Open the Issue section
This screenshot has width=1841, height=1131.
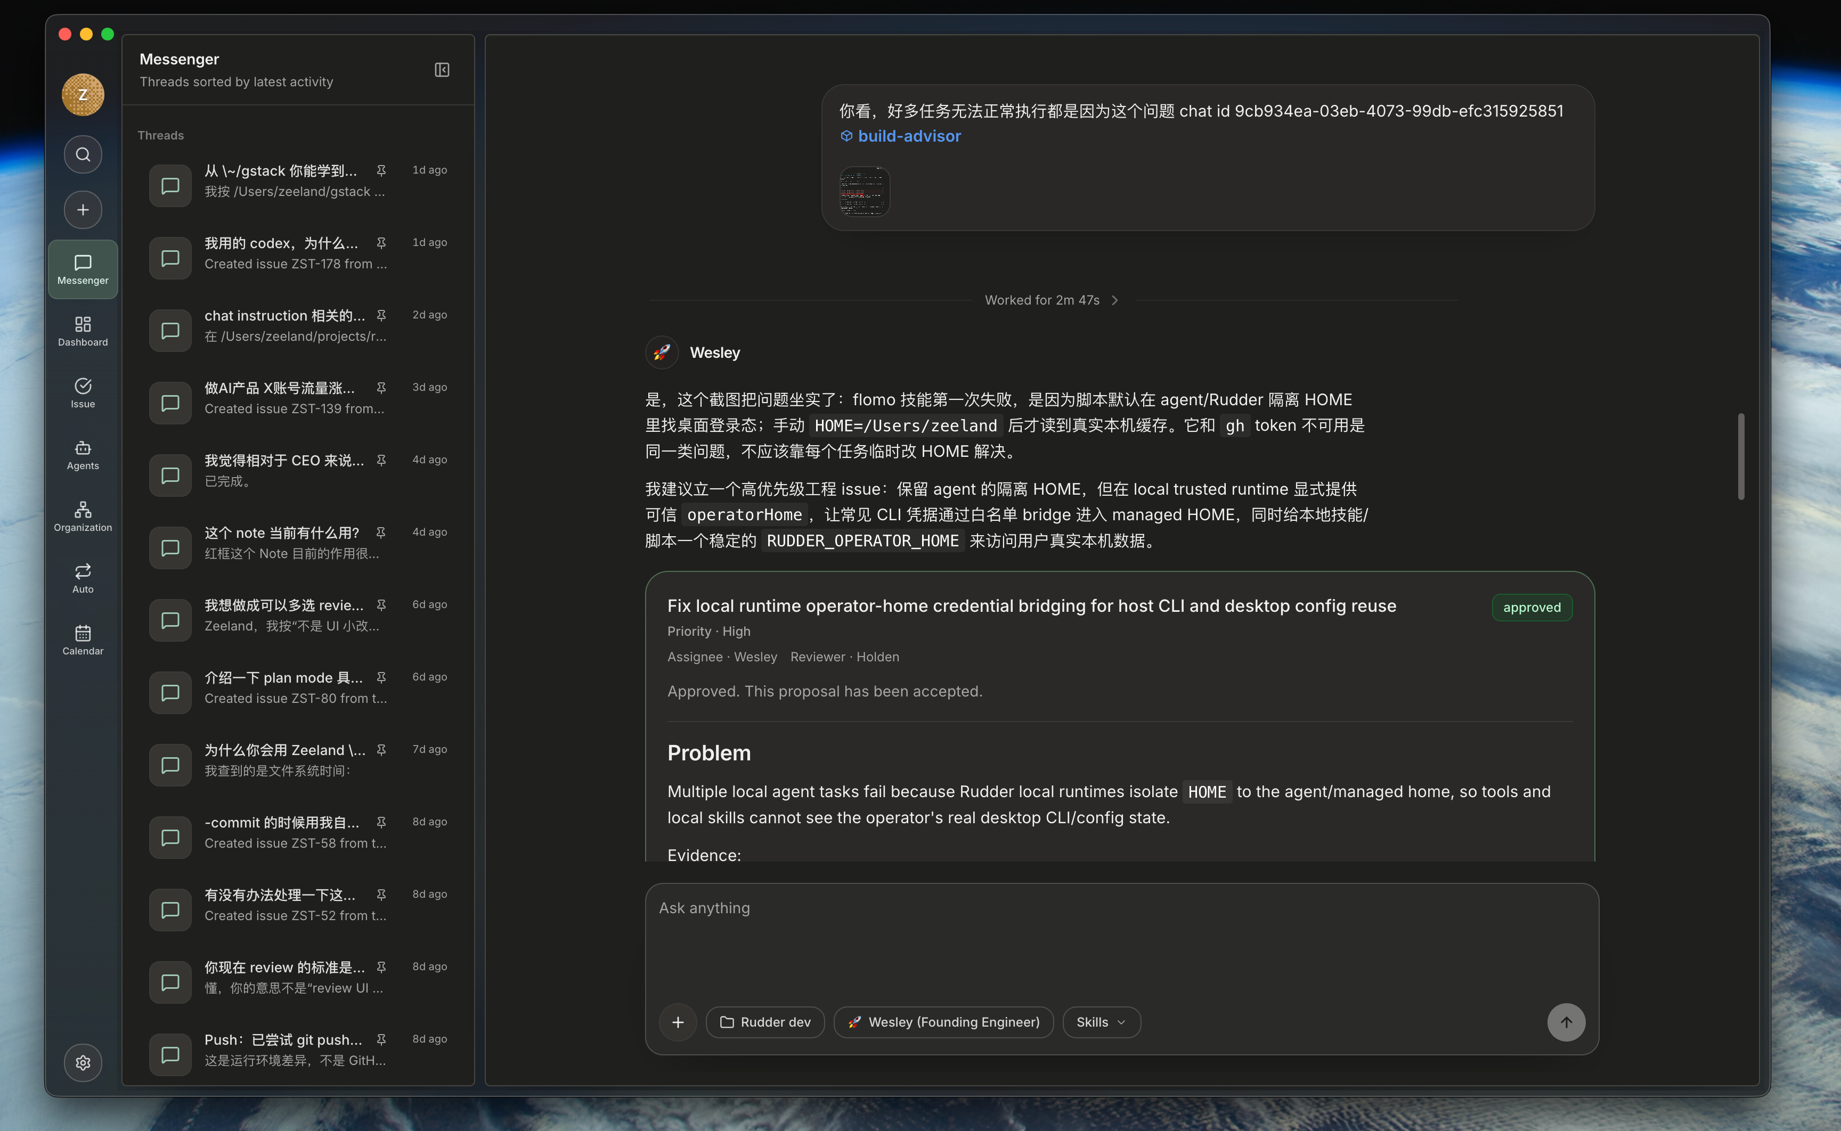(x=83, y=393)
